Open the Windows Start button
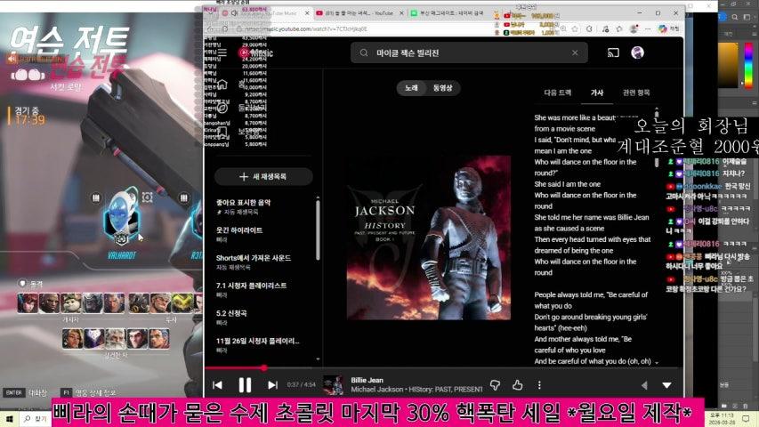This screenshot has width=759, height=427. coord(9,418)
